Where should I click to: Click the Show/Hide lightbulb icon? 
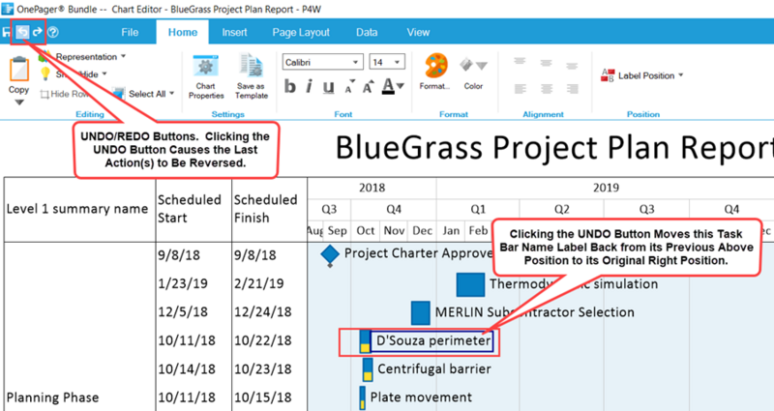click(x=45, y=74)
